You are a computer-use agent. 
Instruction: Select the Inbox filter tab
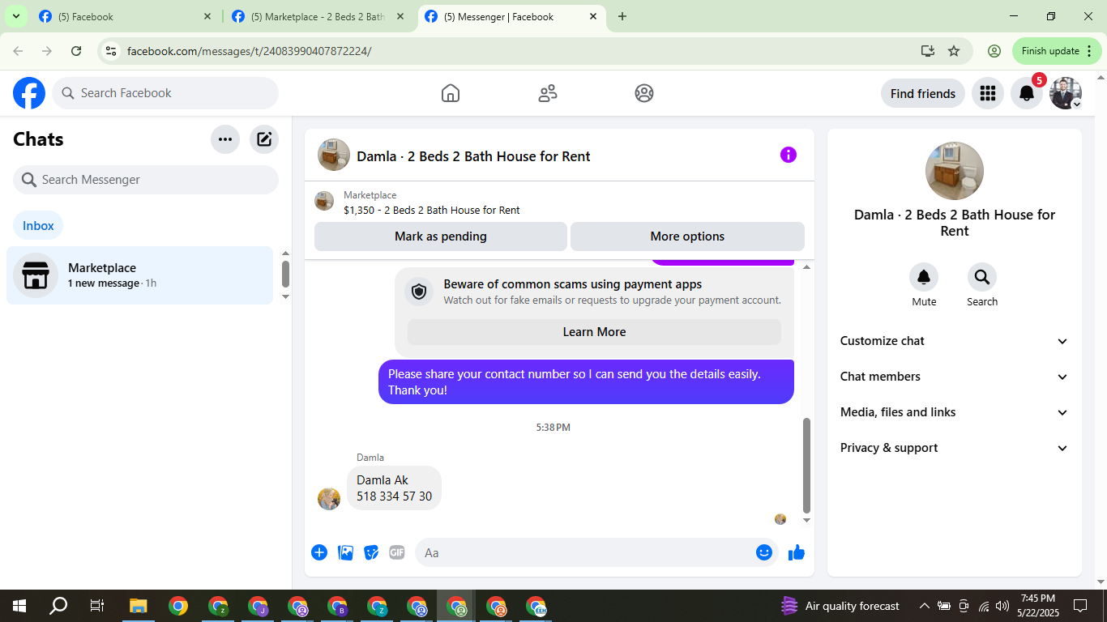coord(38,226)
